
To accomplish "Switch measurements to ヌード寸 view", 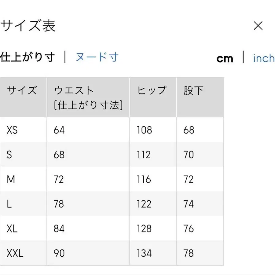I will point(96,57).
